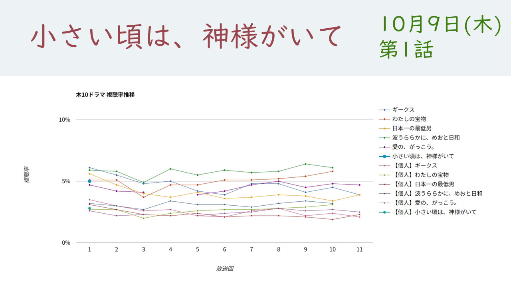The image size is (511, 287).
Task: Click the 【個人】小さい頃は、神様がいて teal legend marker
Action: coord(384,212)
